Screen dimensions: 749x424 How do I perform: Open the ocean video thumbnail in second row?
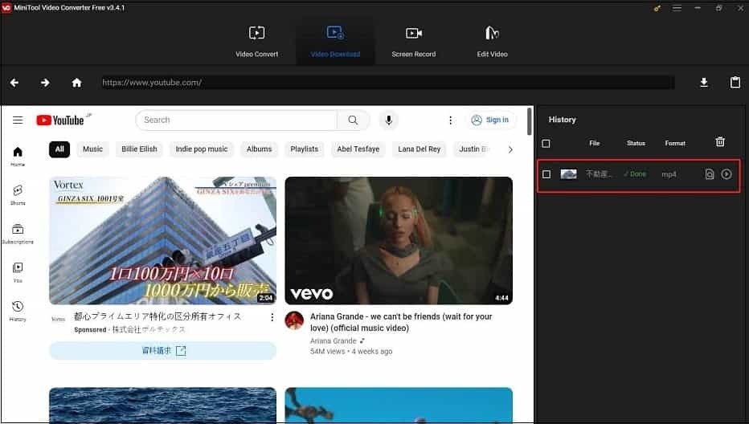(x=163, y=405)
